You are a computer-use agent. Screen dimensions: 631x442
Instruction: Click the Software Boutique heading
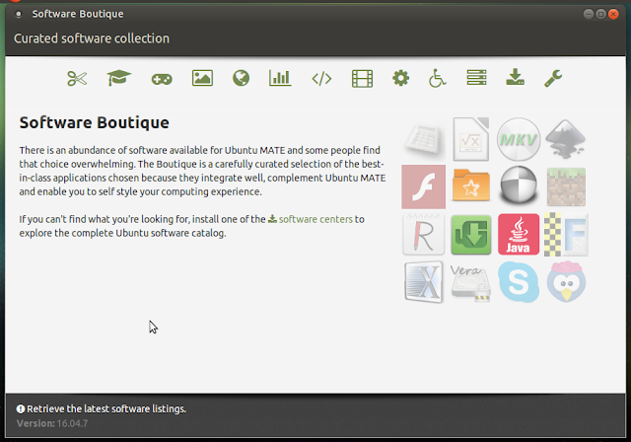tap(95, 122)
